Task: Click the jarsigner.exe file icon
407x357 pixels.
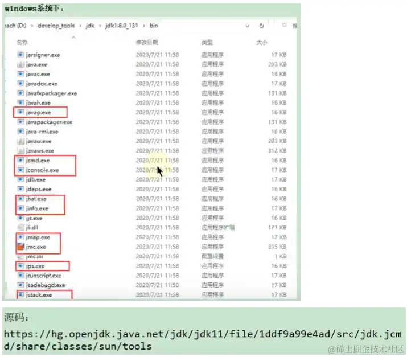Action: (20, 55)
